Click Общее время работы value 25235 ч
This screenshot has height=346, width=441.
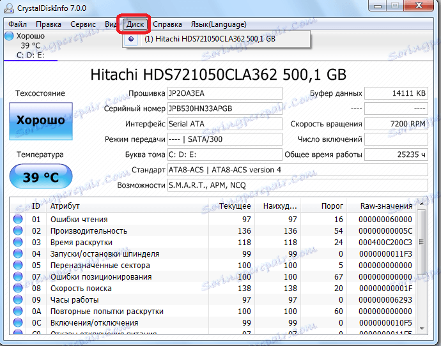[x=396, y=154]
